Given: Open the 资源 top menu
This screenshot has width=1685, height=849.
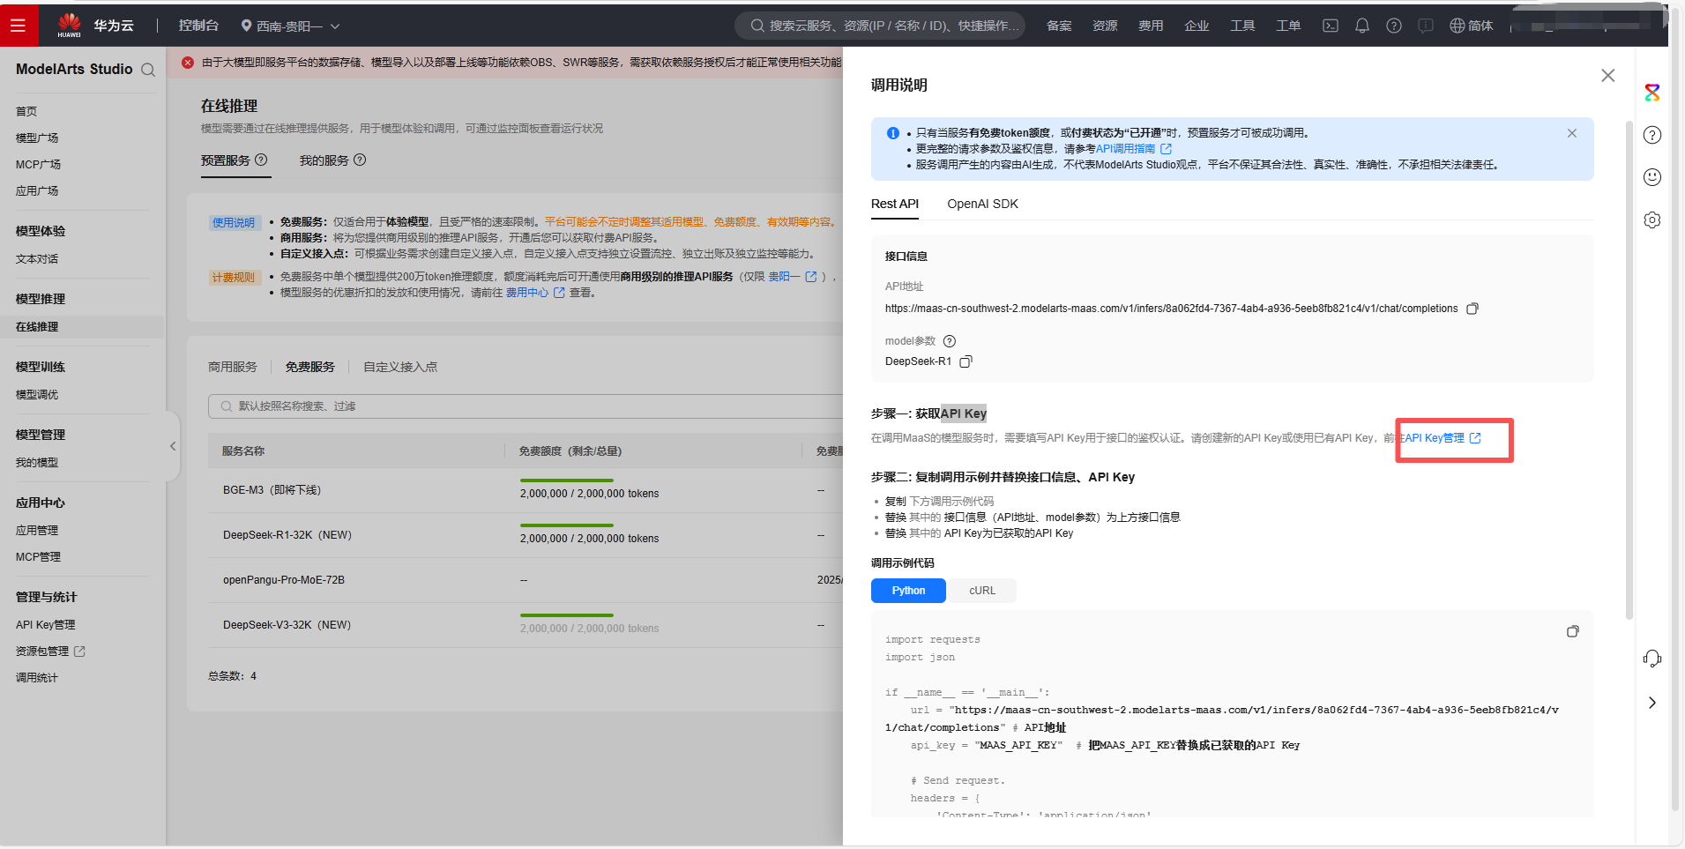Looking at the screenshot, I should 1105,26.
